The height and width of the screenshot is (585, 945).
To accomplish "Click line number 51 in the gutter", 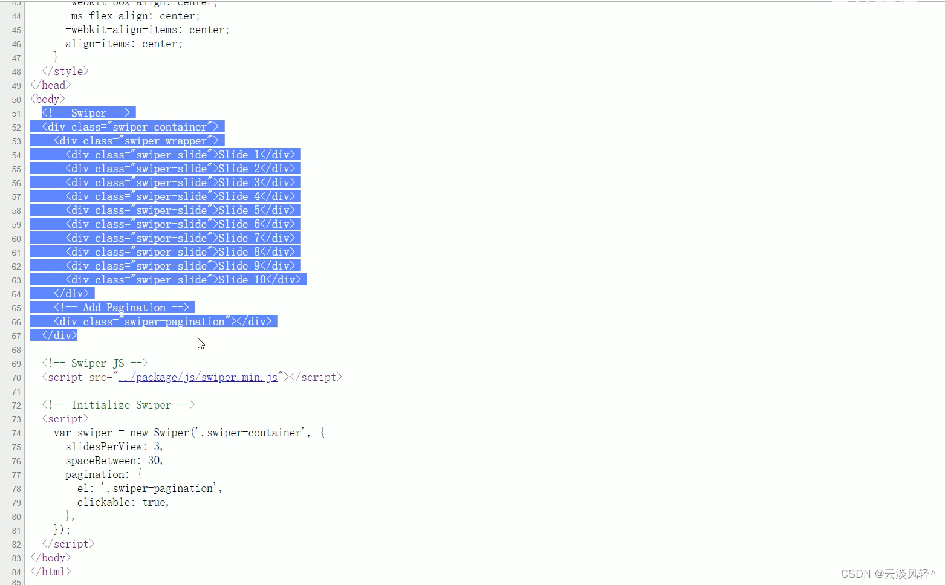I will (16, 114).
